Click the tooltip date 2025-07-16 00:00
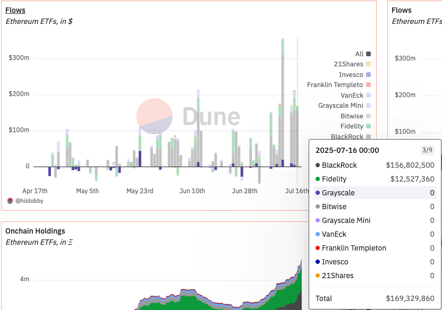This screenshot has height=310, width=442. pyautogui.click(x=347, y=150)
